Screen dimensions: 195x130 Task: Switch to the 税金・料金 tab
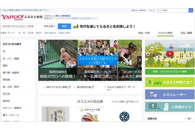coord(144,33)
